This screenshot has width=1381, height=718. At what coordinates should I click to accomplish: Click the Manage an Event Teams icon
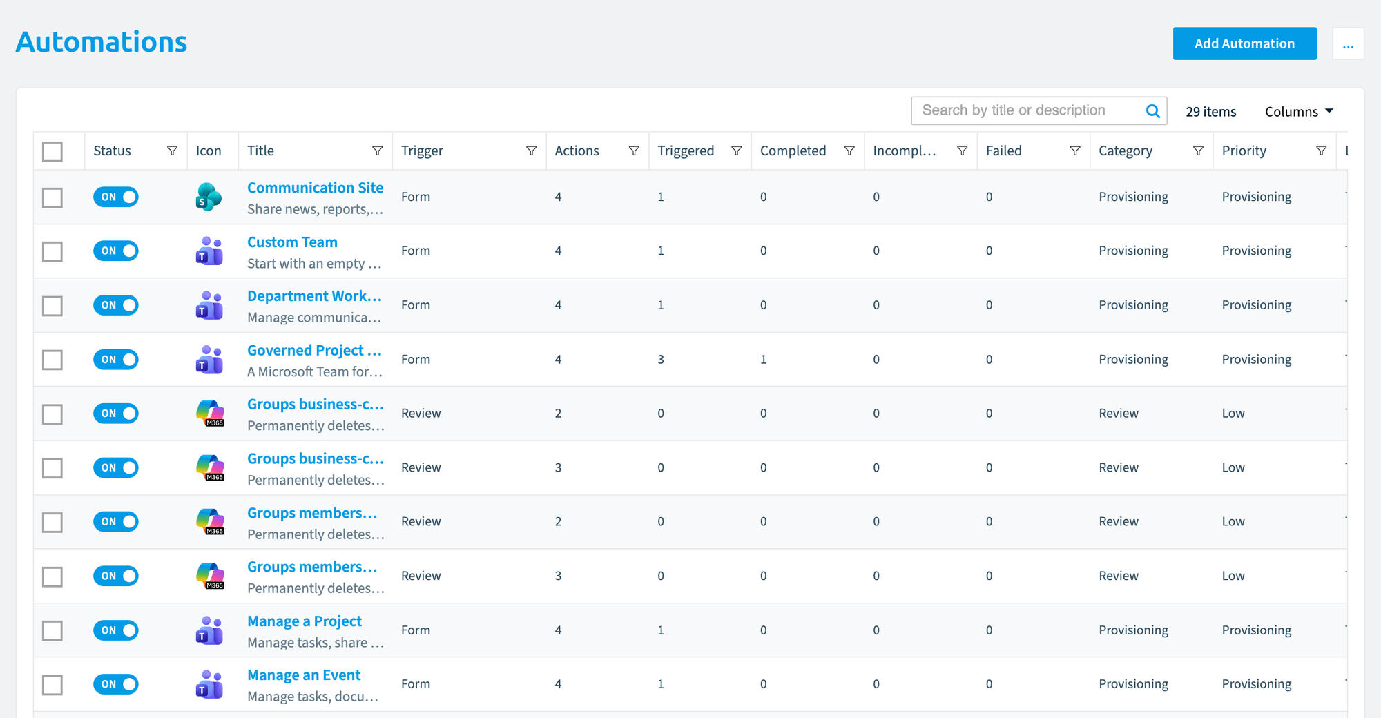coord(209,684)
